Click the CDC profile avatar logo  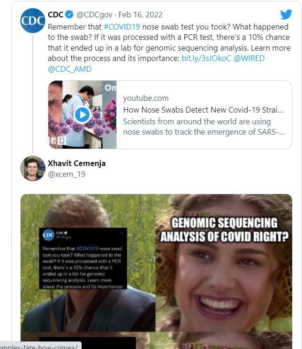33,21
